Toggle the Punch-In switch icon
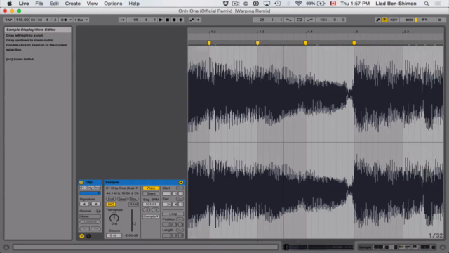 [x=288, y=20]
